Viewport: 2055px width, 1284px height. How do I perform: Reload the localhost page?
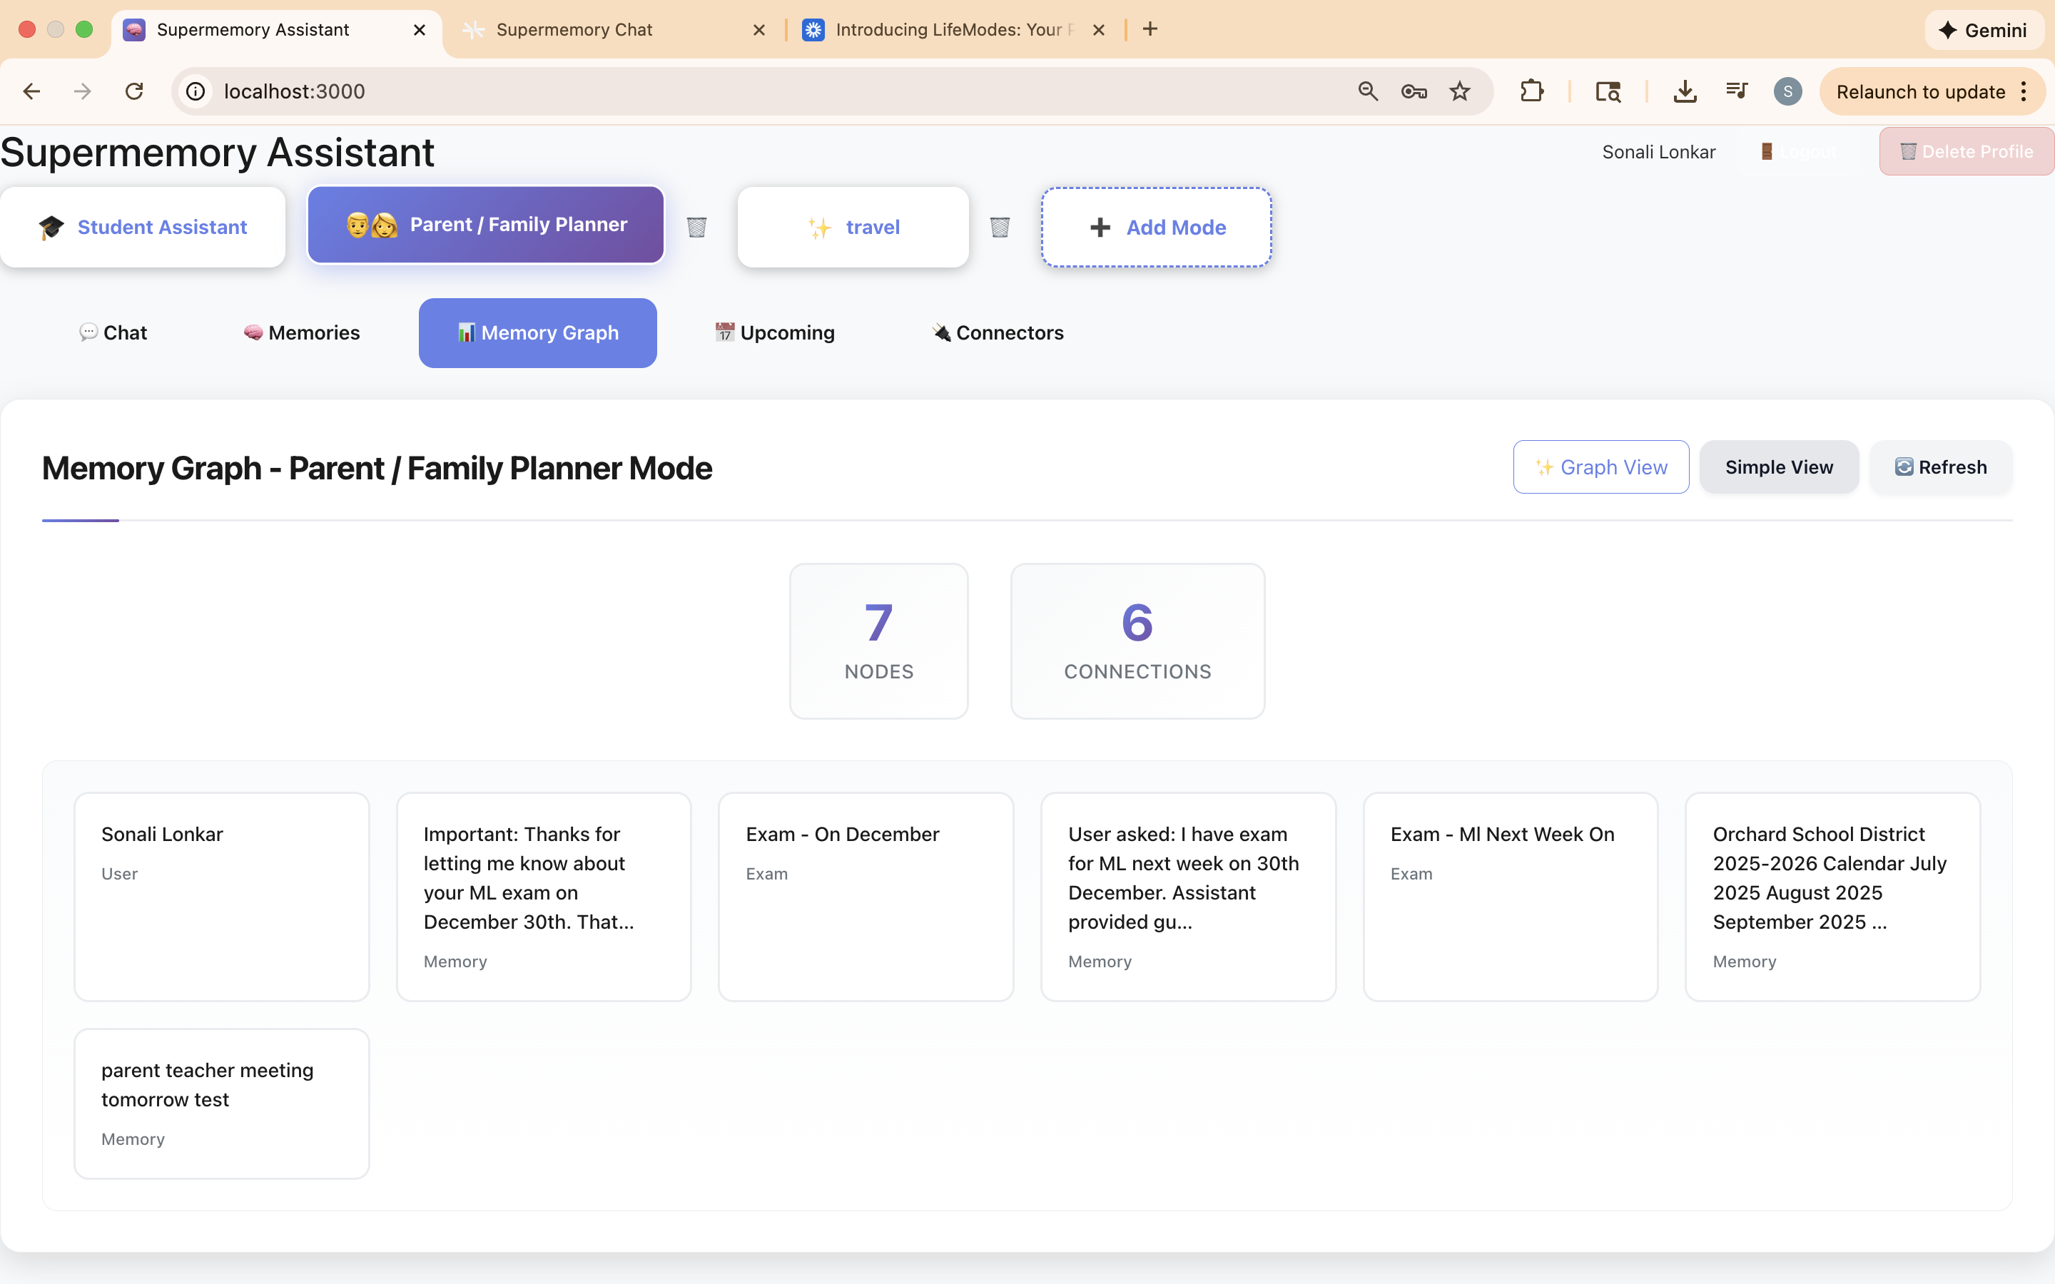[134, 91]
